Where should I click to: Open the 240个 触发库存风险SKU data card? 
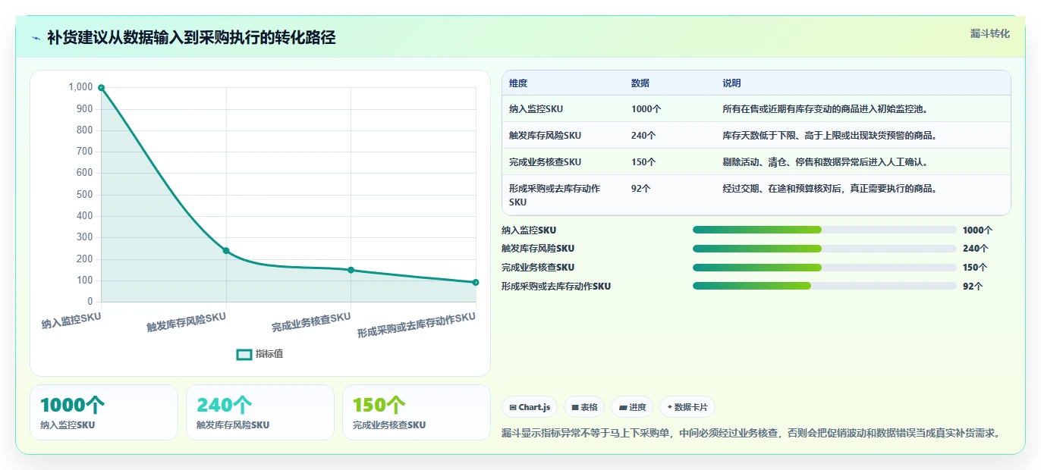[x=260, y=412]
